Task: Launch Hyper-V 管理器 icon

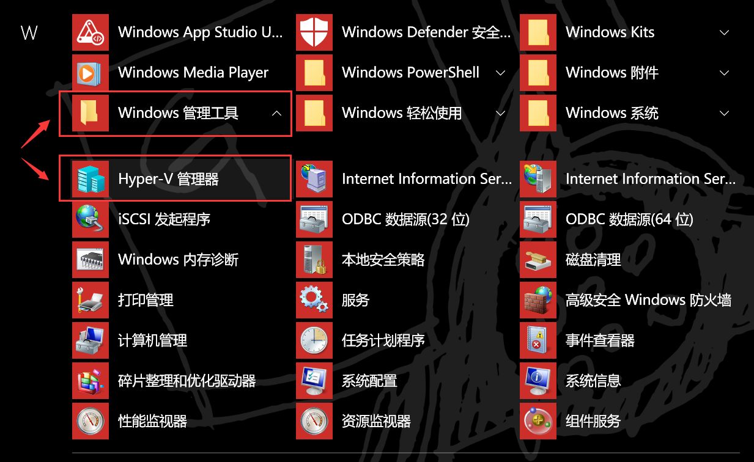Action: point(91,178)
